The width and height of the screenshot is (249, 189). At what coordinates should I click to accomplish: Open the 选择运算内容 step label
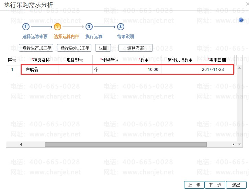(x=66, y=36)
